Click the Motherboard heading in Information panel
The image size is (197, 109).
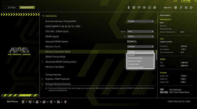pyautogui.click(x=165, y=19)
